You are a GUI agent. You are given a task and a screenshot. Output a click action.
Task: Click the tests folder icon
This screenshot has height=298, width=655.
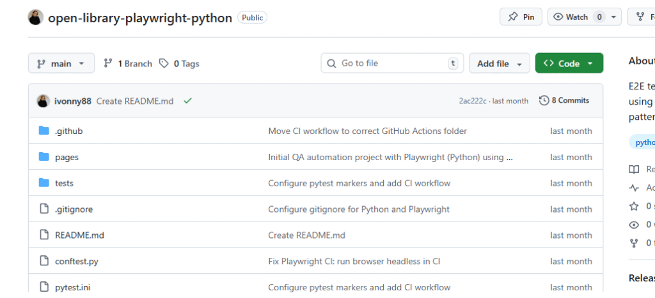44,183
